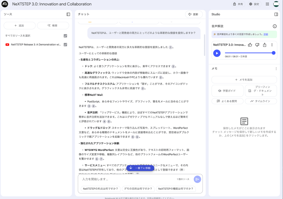
Task: Click thumbs down on audio overview
Action: coord(257,45)
